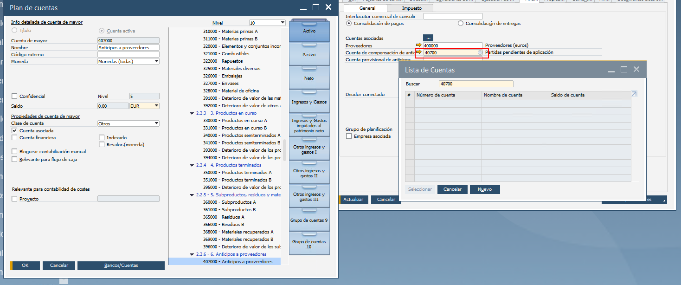The width and height of the screenshot is (681, 285).
Task: Uncheck the Cuenta asociada checkbox
Action: pyautogui.click(x=15, y=131)
